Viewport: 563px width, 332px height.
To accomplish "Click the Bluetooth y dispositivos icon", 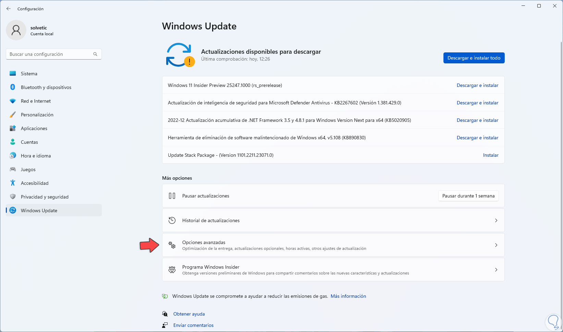I will coord(13,87).
